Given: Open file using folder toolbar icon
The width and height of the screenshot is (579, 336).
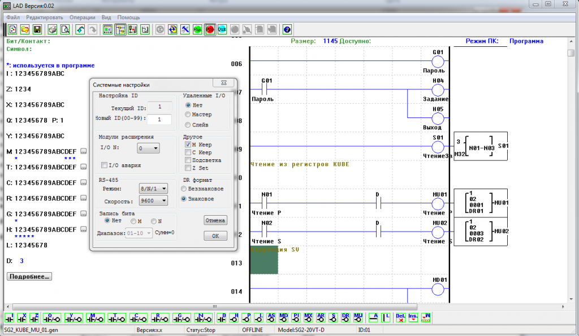Looking at the screenshot, I should [25, 29].
